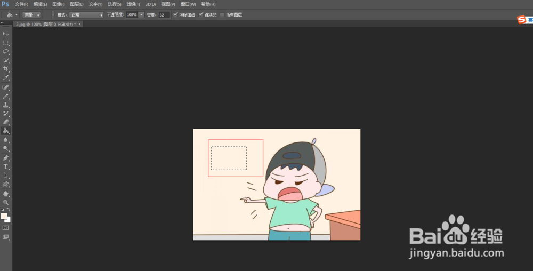The image size is (533, 271).
Task: Open the 选择(S) menu
Action: click(x=114, y=4)
